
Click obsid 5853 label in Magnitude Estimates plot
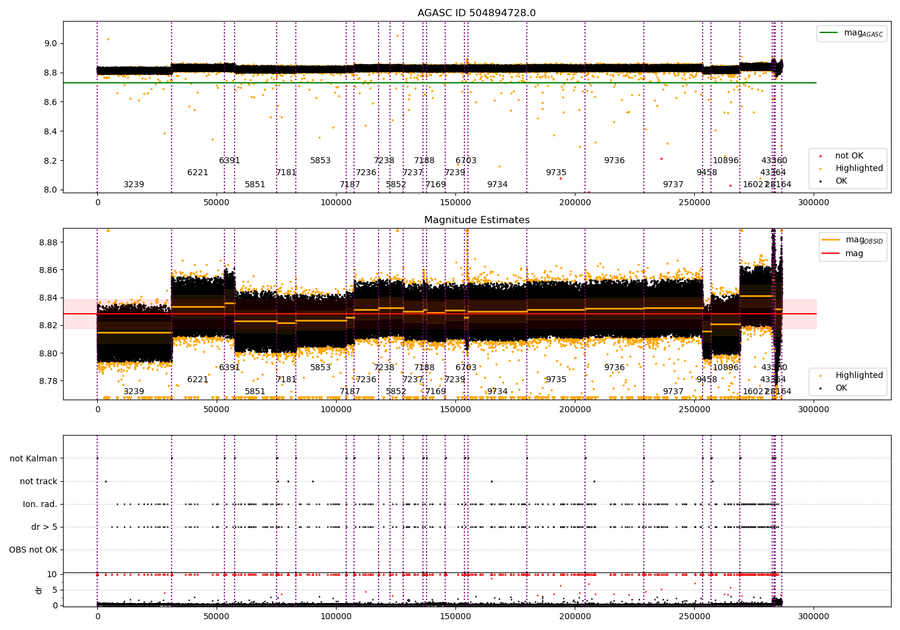(x=320, y=368)
